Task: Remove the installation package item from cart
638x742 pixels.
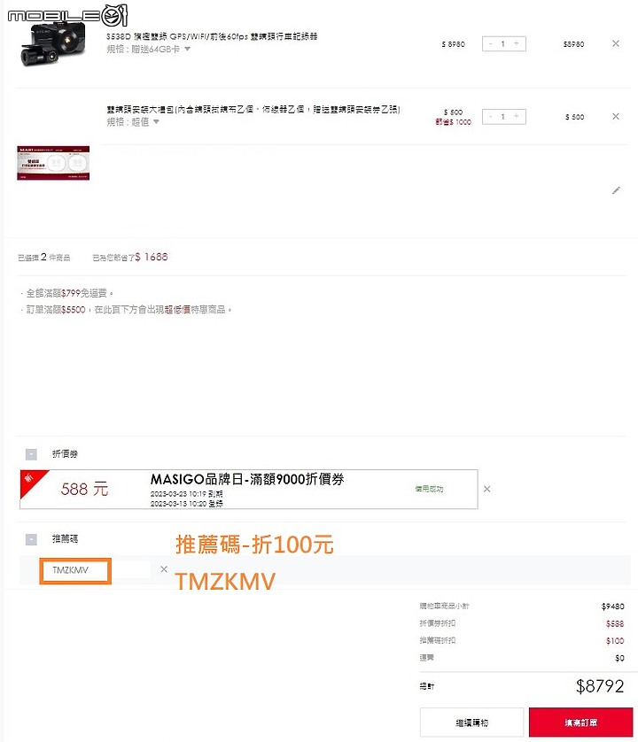Action: point(615,116)
